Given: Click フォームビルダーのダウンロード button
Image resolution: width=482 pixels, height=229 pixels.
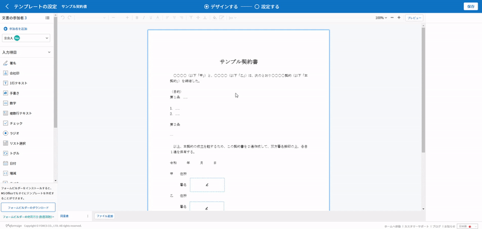Looking at the screenshot, I should pyautogui.click(x=28, y=207).
